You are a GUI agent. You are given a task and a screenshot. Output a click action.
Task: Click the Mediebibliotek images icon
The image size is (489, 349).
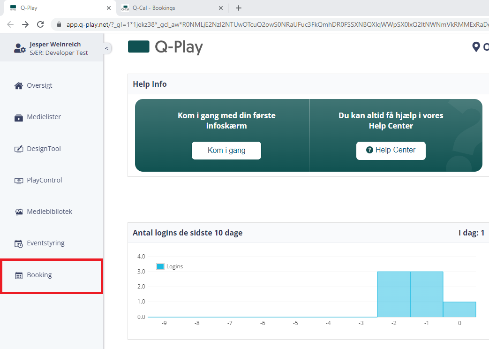[19, 212]
